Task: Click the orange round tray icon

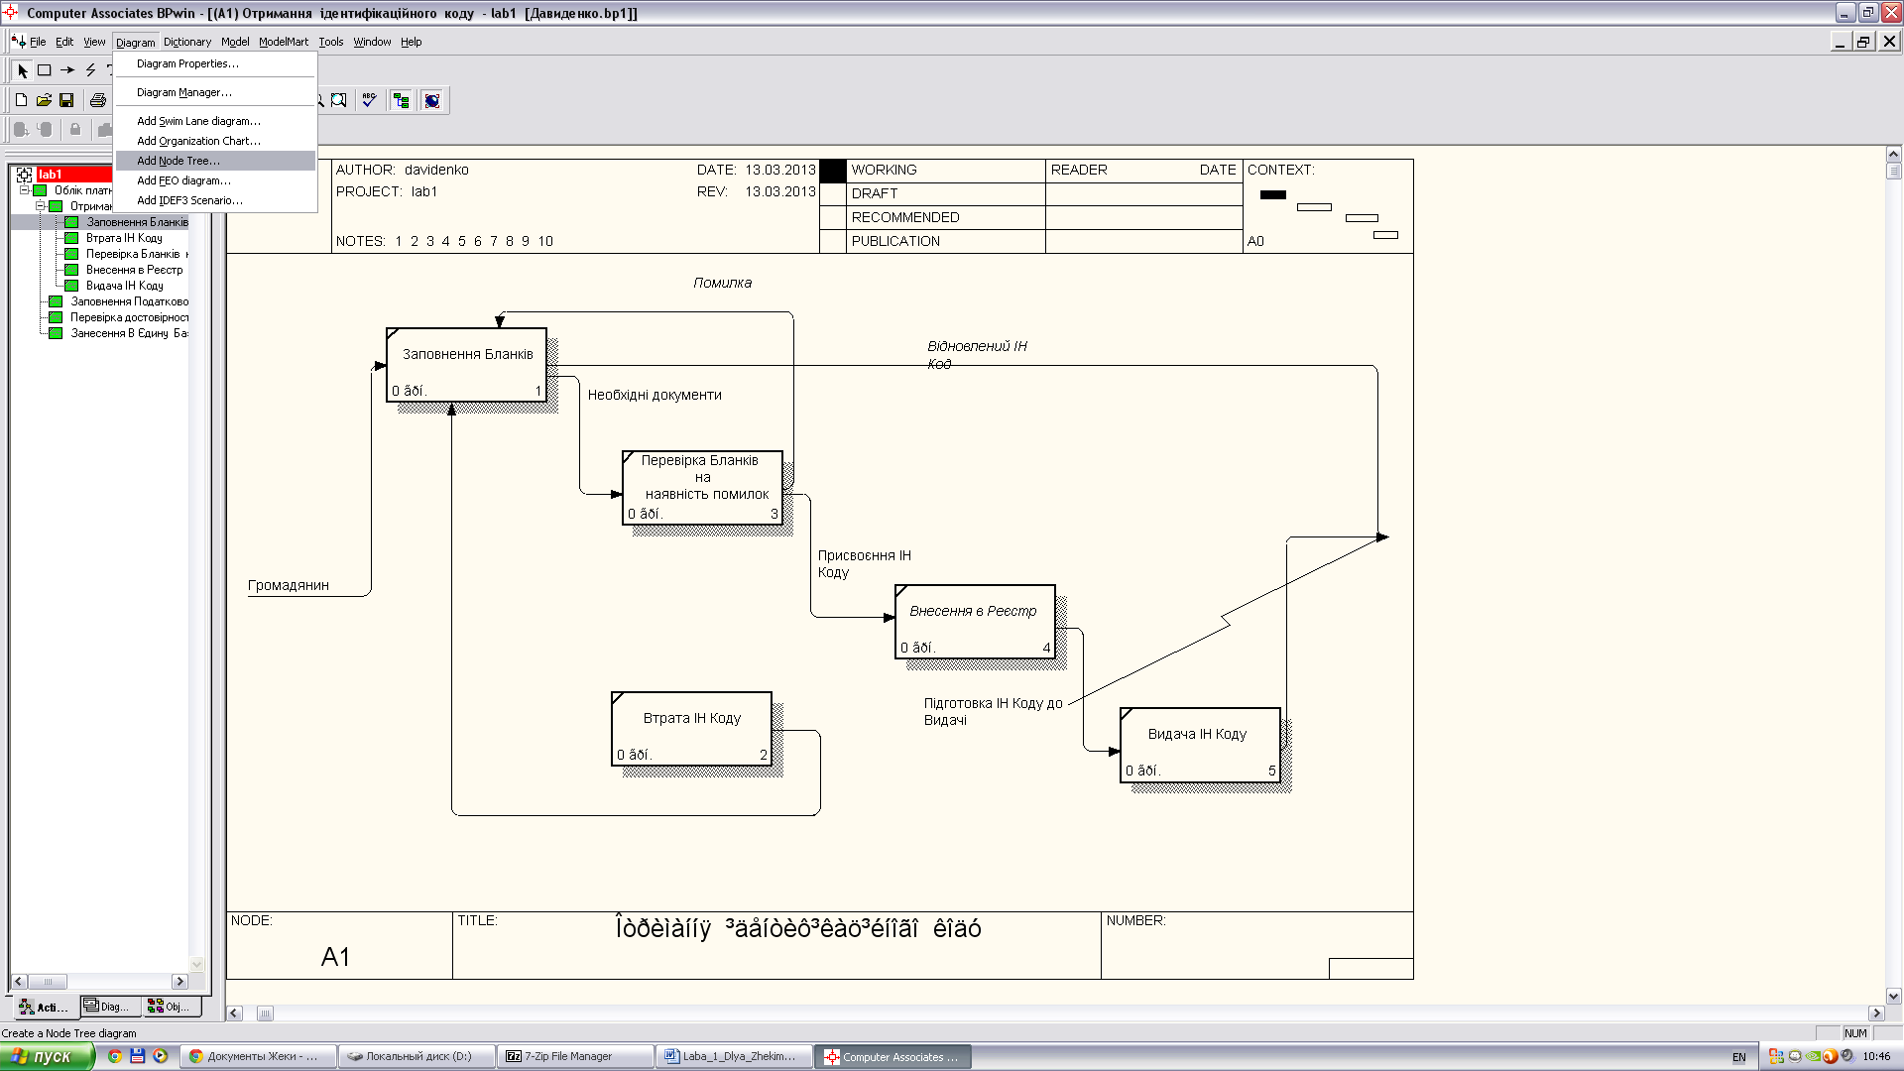Action: click(x=1831, y=1057)
